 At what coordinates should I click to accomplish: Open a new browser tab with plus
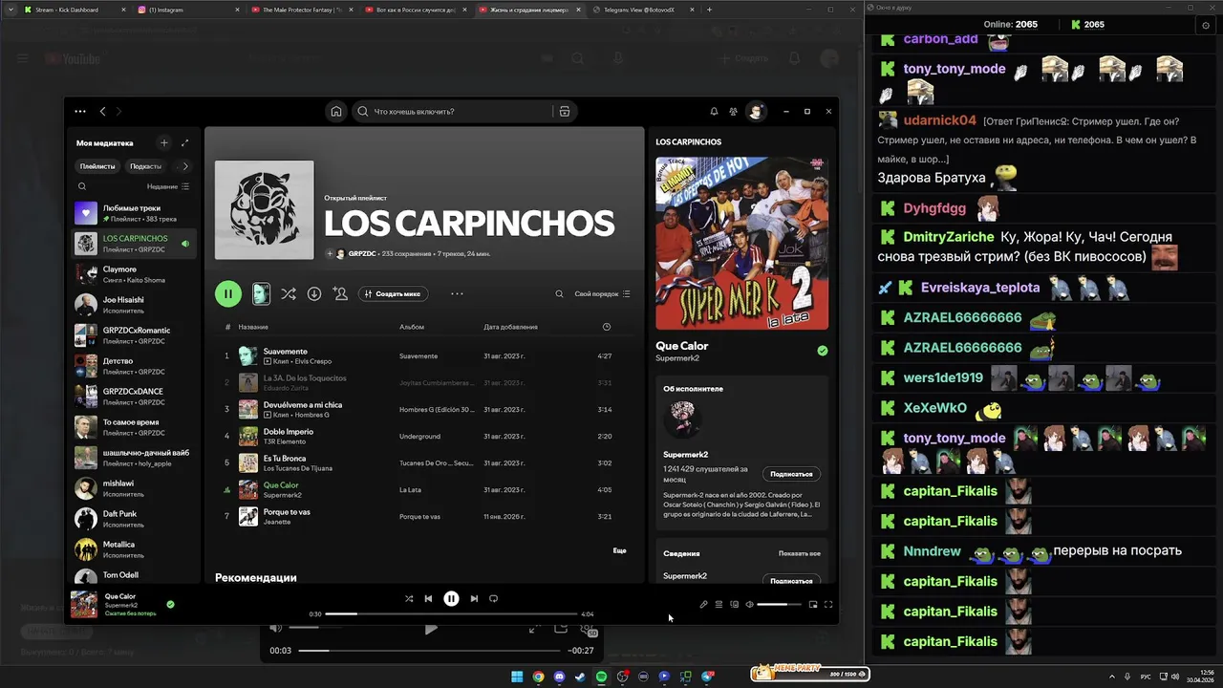[709, 10]
